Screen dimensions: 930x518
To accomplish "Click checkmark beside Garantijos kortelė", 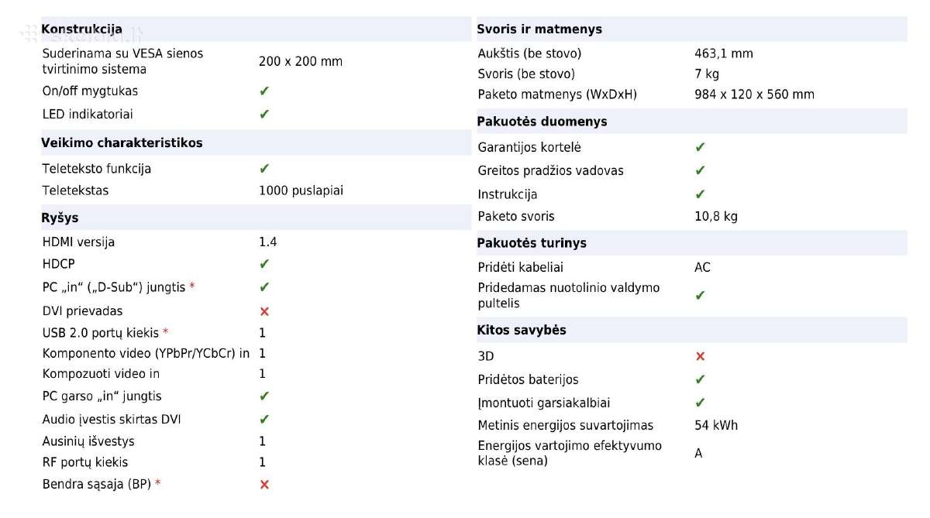I will (700, 147).
